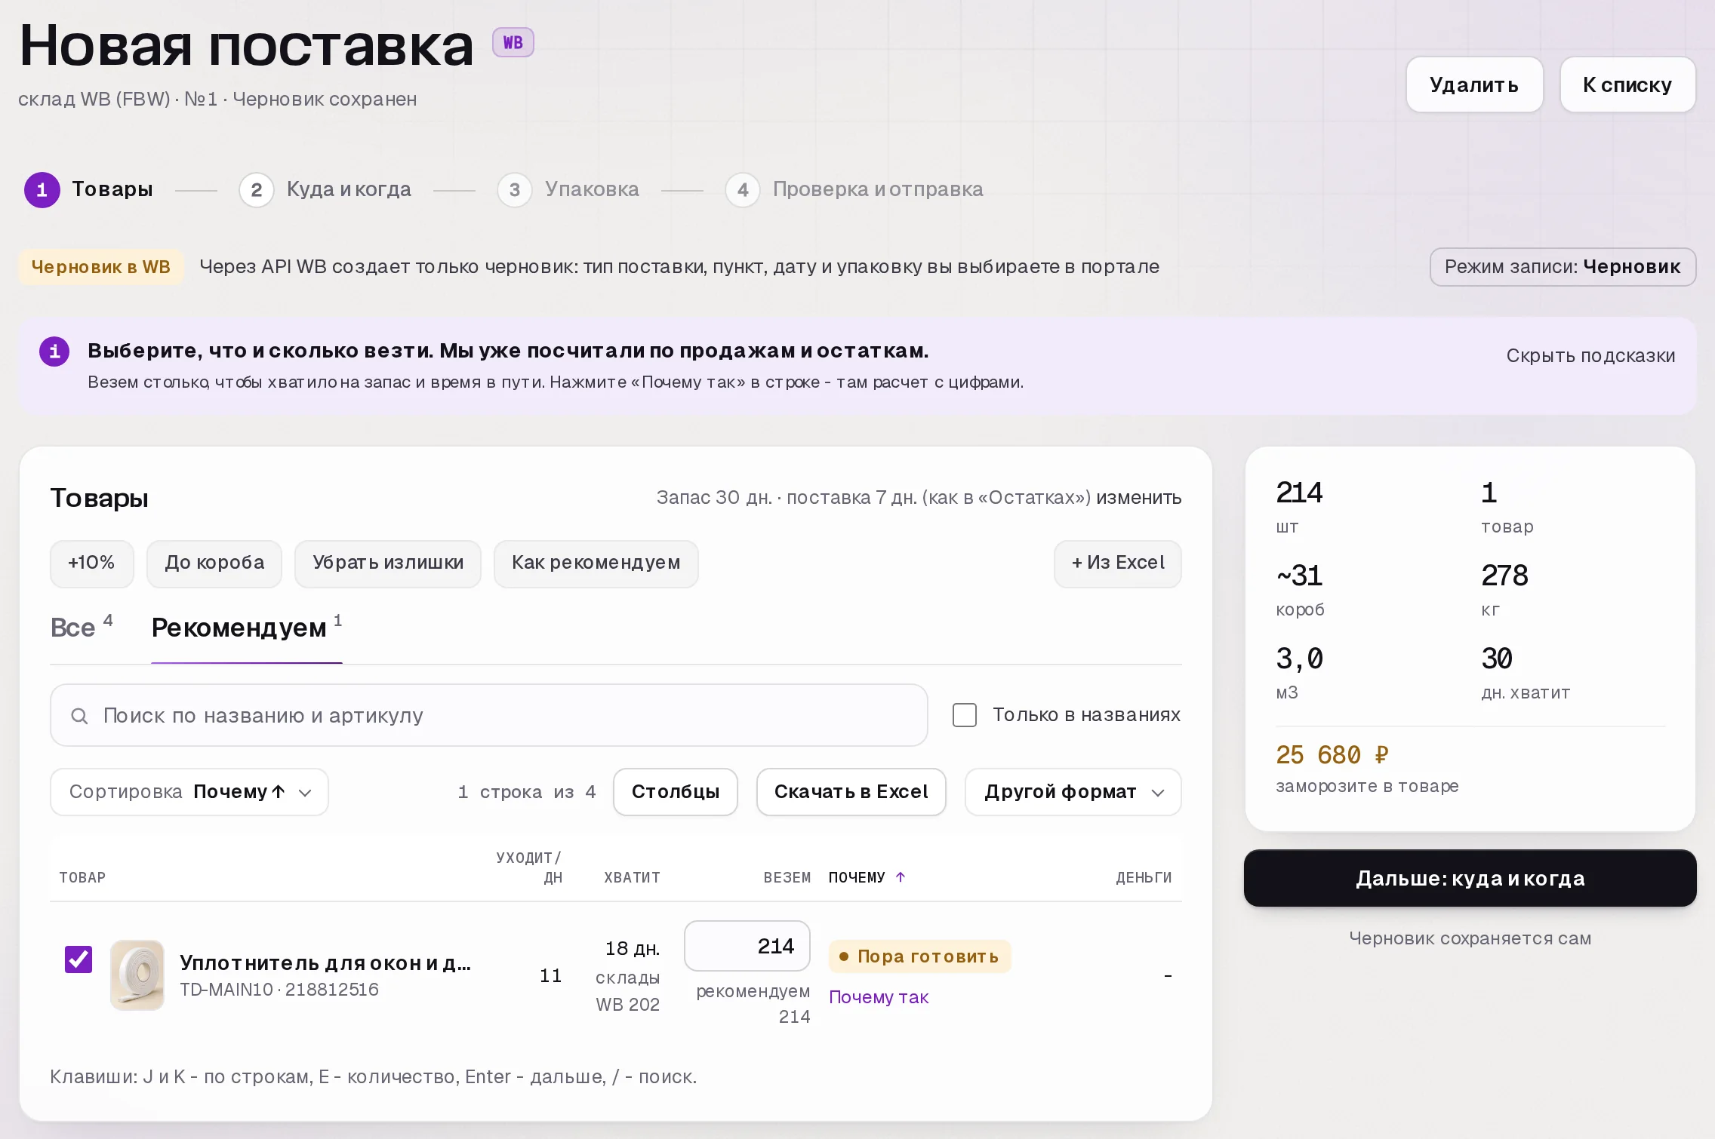Click the ВЕЗЕМ column header
This screenshot has width=1715, height=1139.
[x=787, y=877]
